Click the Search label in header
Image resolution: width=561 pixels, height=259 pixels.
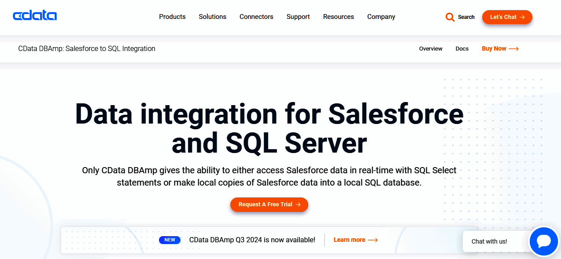tap(466, 17)
